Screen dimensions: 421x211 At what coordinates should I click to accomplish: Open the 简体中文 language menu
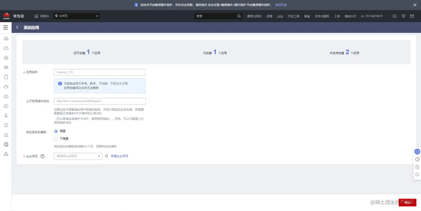click(350, 16)
